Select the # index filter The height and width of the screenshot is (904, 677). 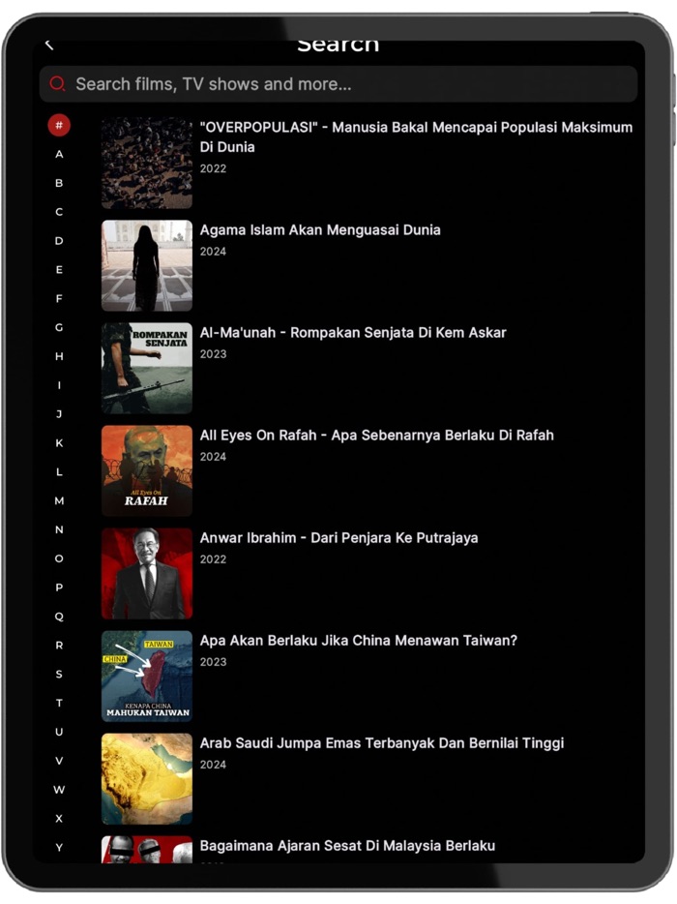click(x=59, y=125)
